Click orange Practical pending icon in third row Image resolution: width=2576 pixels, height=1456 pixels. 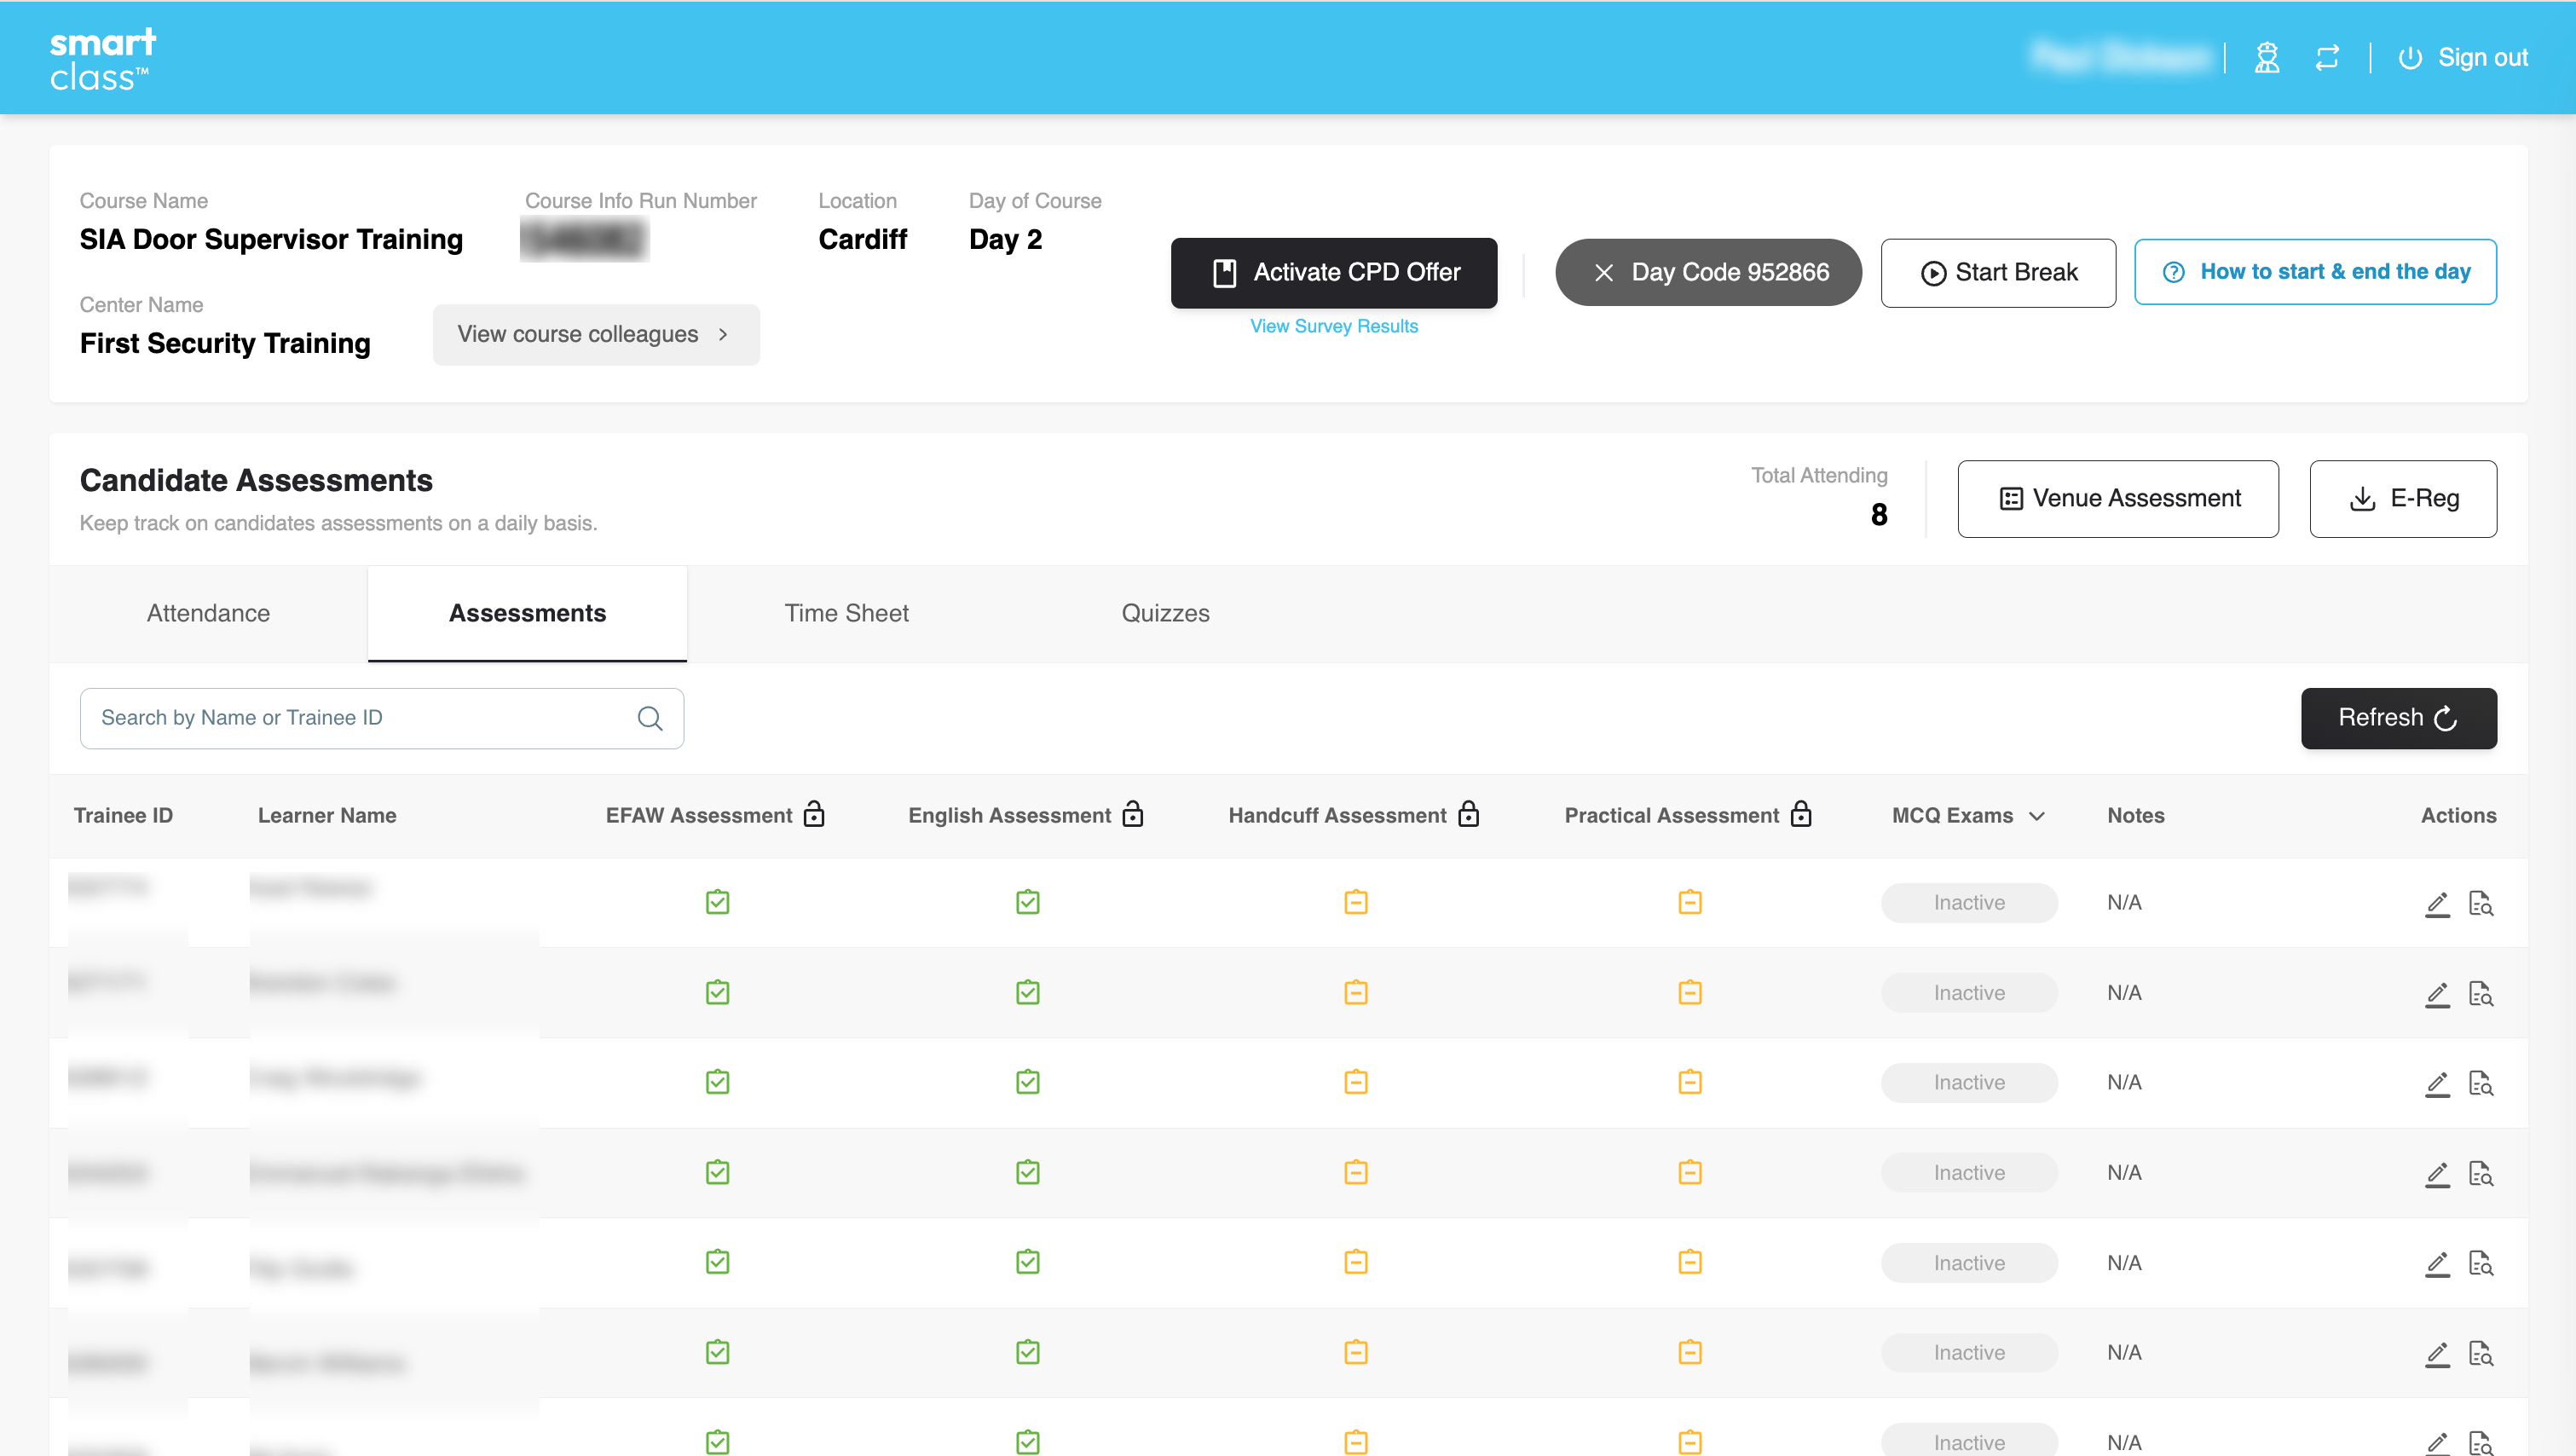pos(1689,1082)
